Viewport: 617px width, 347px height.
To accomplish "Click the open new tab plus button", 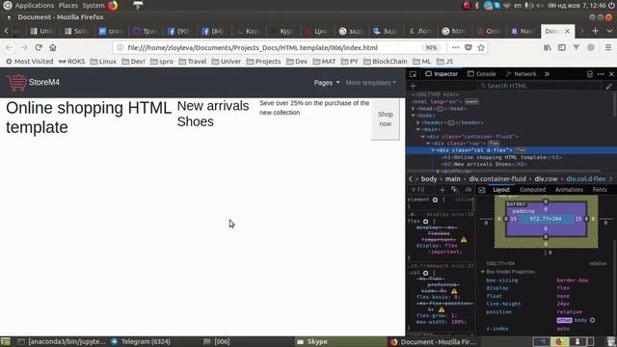I will pos(595,31).
